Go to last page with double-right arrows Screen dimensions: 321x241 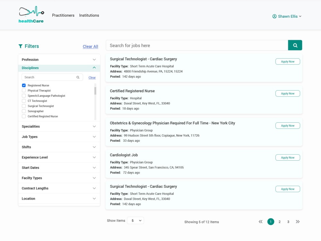coord(298,222)
